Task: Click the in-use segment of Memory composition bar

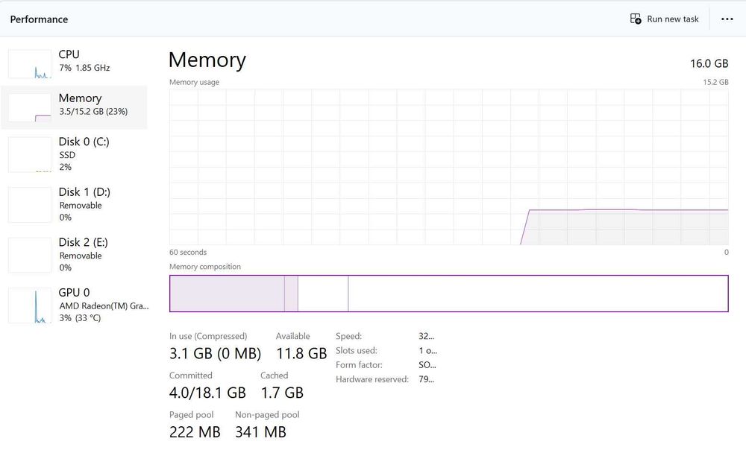Action: click(x=227, y=294)
